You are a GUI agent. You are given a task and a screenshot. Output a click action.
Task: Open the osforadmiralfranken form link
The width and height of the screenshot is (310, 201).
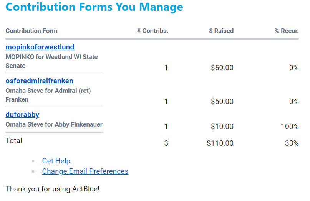pyautogui.click(x=39, y=81)
